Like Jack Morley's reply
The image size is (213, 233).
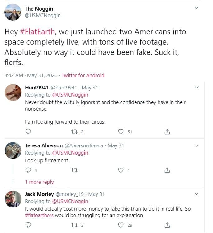coord(121,225)
